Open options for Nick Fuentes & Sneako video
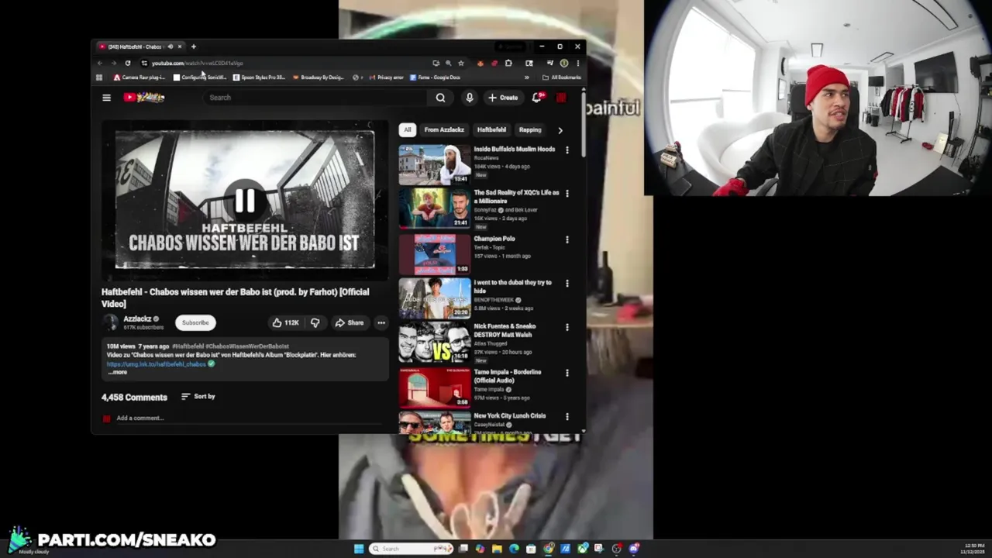Screen dimensions: 992x558 [x=567, y=327]
